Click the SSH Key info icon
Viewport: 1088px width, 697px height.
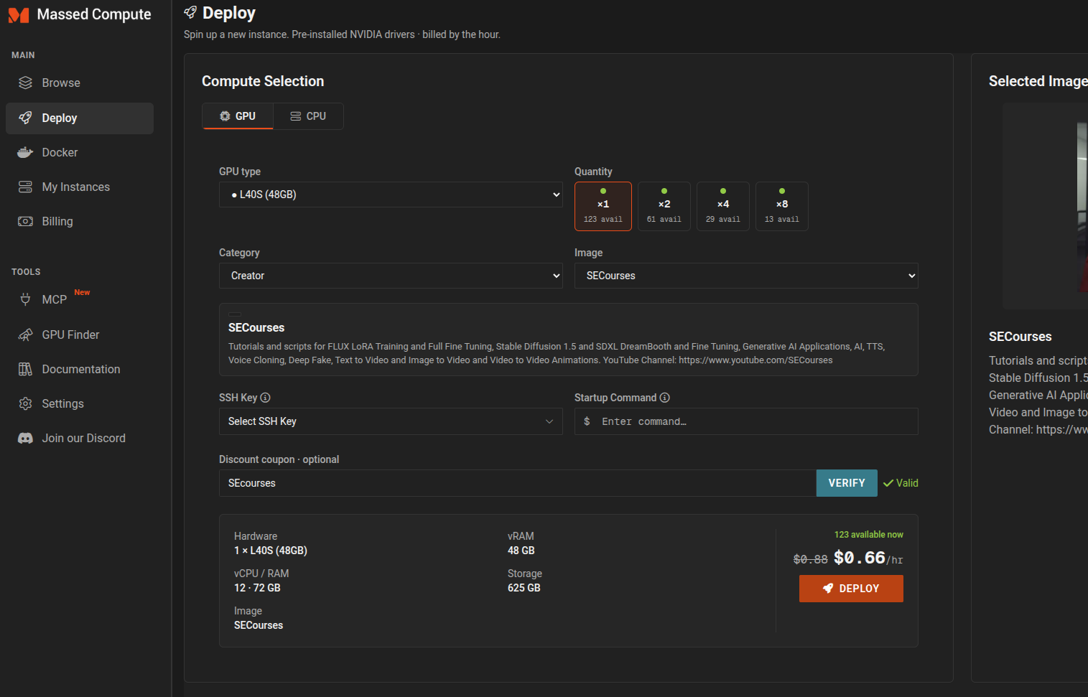tap(265, 398)
